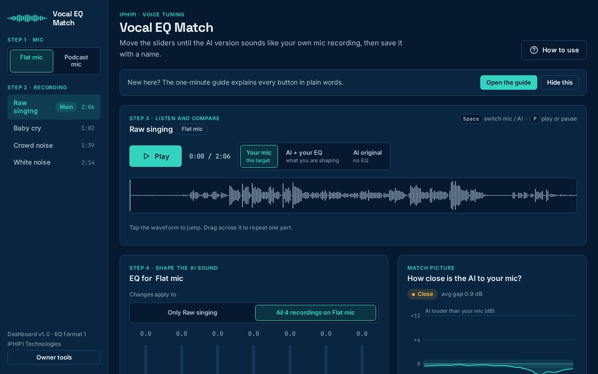Click the fourth EQ slider track
The image size is (598, 374).
[x=254, y=359]
